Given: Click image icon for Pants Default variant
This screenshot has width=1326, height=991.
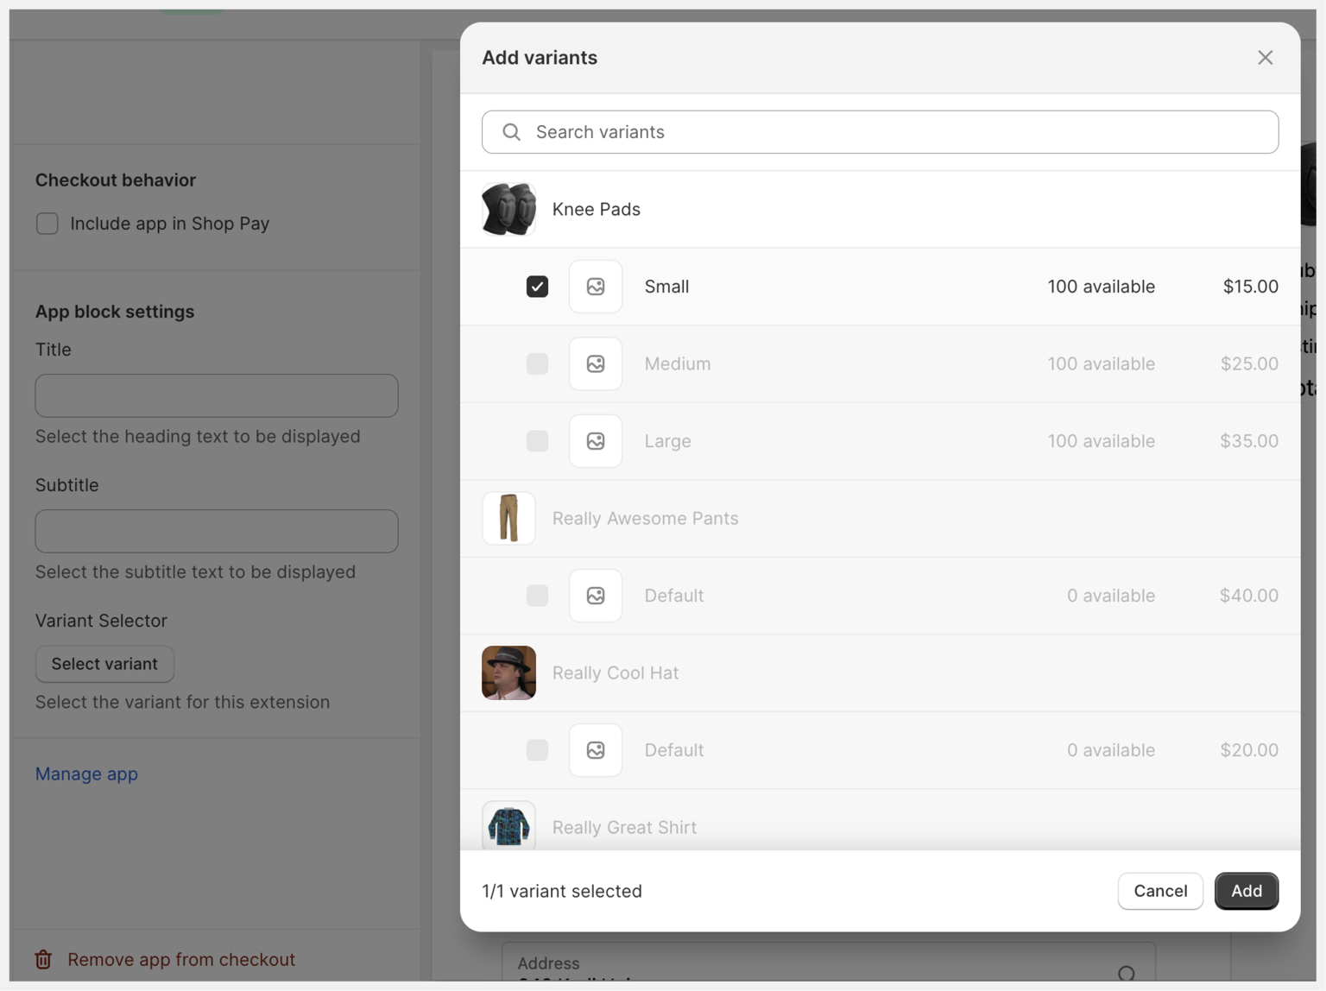Looking at the screenshot, I should [x=596, y=596].
